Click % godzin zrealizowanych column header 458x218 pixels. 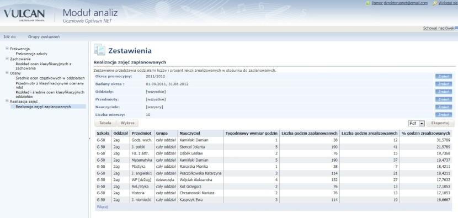point(426,133)
